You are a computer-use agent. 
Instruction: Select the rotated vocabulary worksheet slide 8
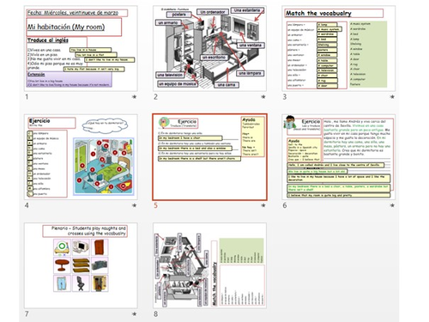click(x=209, y=265)
